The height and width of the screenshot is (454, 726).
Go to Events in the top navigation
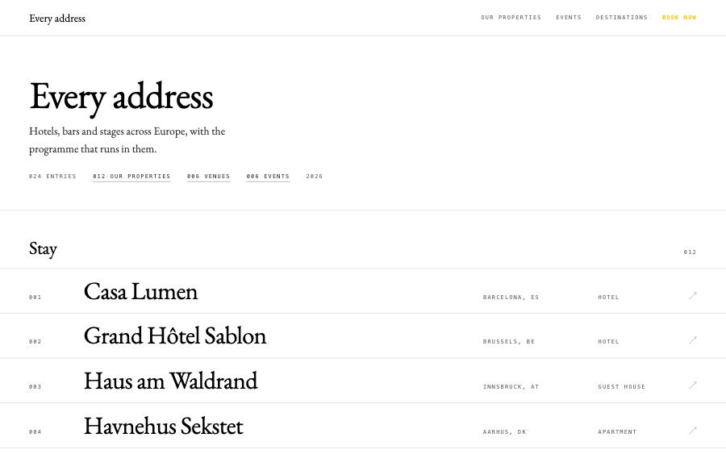click(x=569, y=18)
